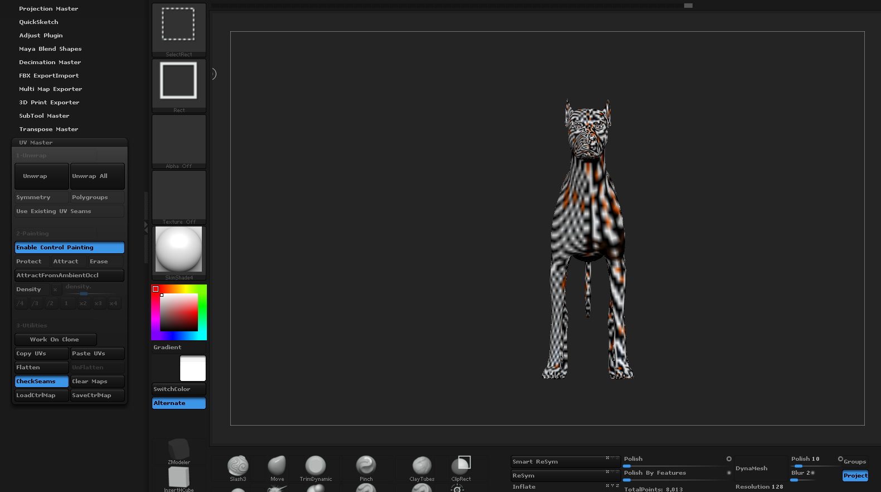Select the Move brush
This screenshot has height=492, width=881.
(277, 466)
